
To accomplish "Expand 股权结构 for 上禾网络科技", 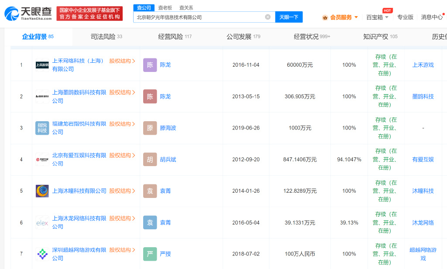I will (122, 61).
